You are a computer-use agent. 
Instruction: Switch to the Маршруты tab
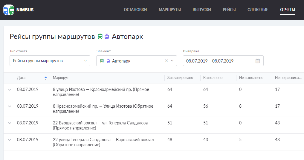pyautogui.click(x=170, y=10)
